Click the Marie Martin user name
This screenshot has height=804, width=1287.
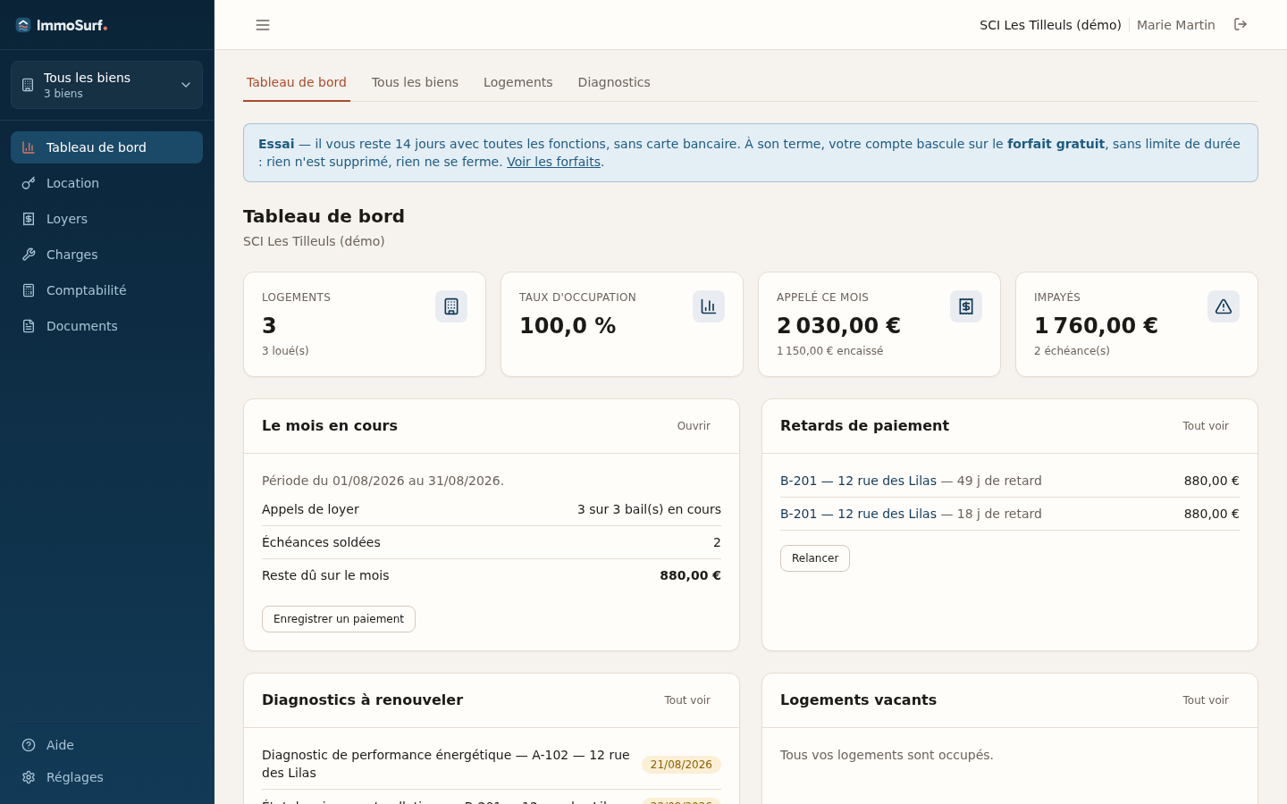pos(1176,25)
